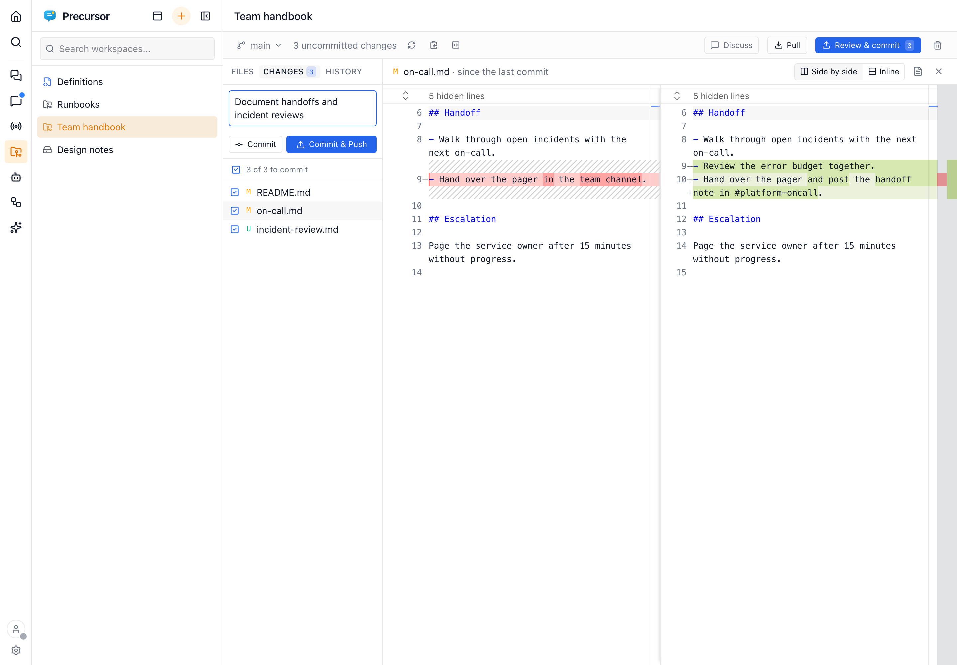Viewport: 957px width, 665px height.
Task: Refresh the uncommitted changes status
Action: point(411,45)
